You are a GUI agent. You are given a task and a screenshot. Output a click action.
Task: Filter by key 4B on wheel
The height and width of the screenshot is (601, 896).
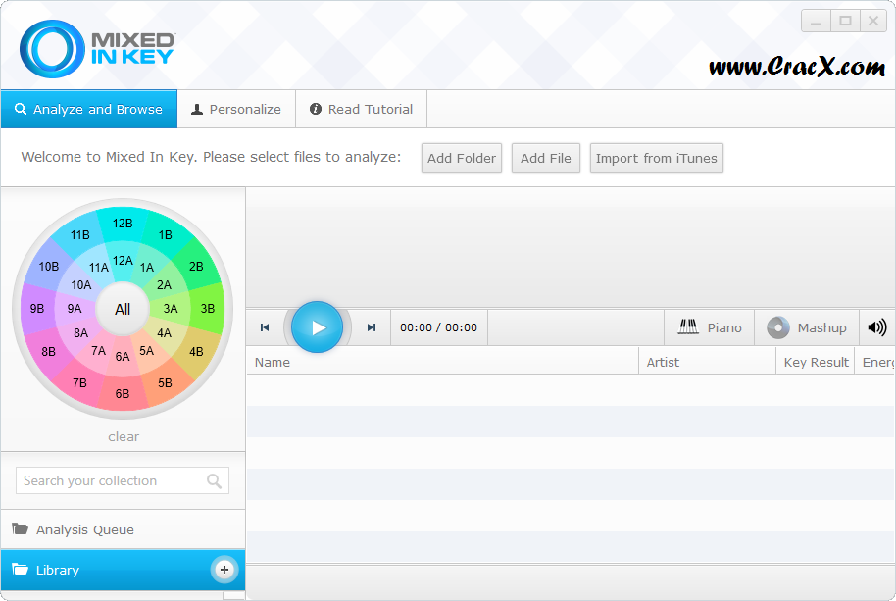196,351
